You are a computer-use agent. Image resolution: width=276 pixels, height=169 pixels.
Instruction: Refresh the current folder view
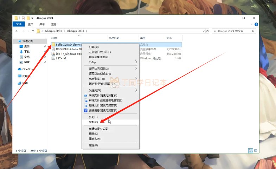(207, 31)
